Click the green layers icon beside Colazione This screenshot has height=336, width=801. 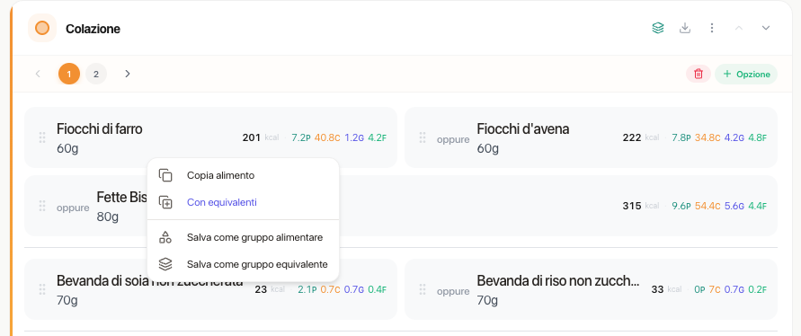coord(658,28)
